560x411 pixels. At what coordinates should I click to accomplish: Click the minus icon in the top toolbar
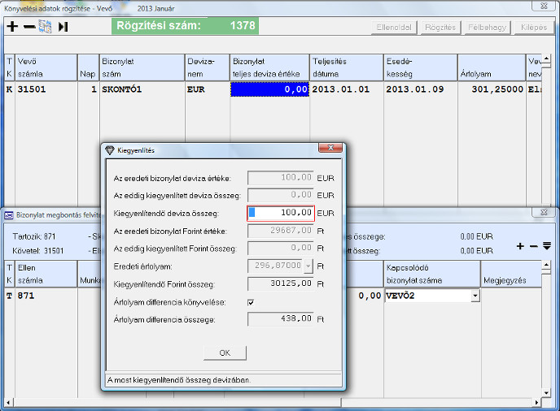[28, 27]
